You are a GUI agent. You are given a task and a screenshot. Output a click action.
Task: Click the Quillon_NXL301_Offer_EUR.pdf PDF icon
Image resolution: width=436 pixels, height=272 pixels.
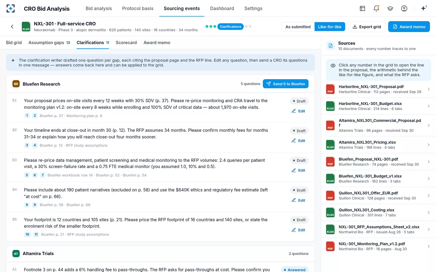coord(330,196)
